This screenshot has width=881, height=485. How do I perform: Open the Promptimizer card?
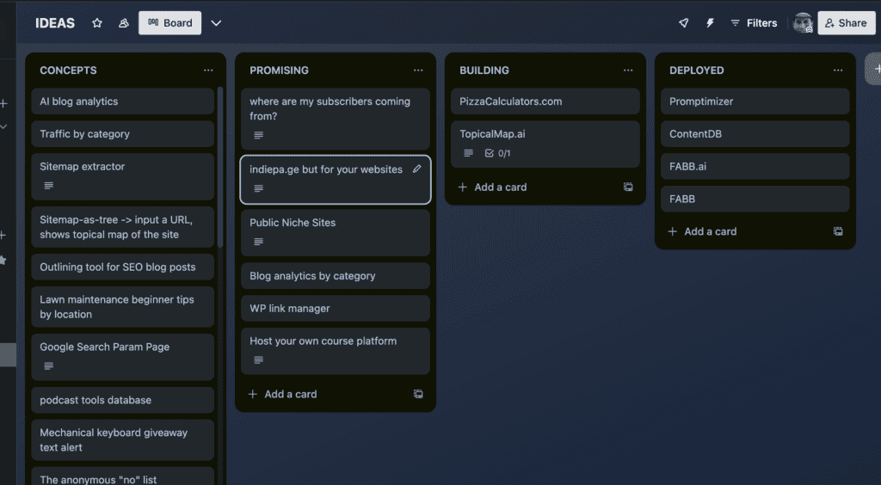point(755,101)
